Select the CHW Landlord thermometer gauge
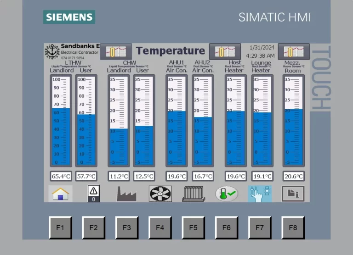Viewport: 353px width, 255px height. pyautogui.click(x=119, y=121)
